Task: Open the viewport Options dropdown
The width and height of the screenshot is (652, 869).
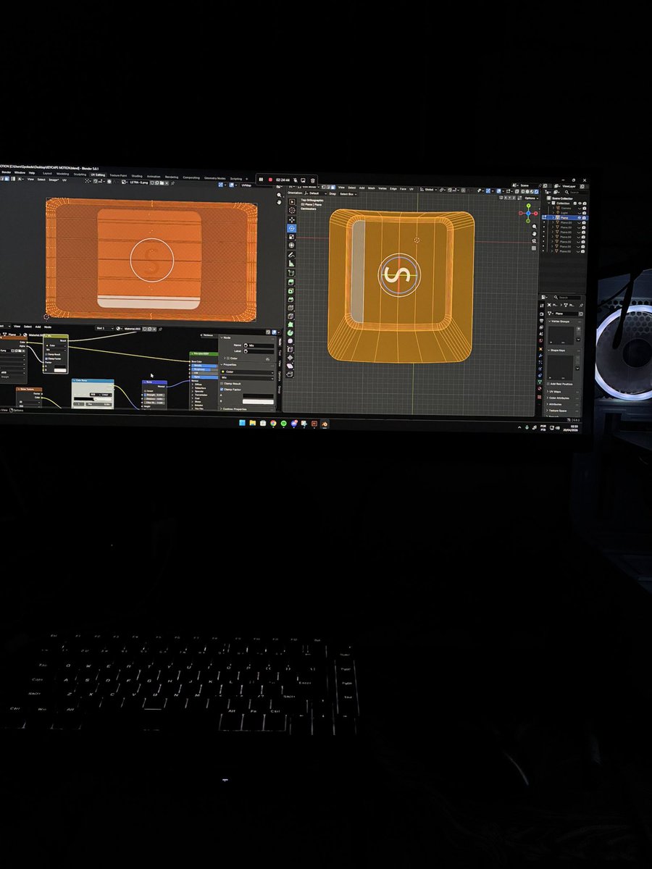Action: [x=531, y=198]
